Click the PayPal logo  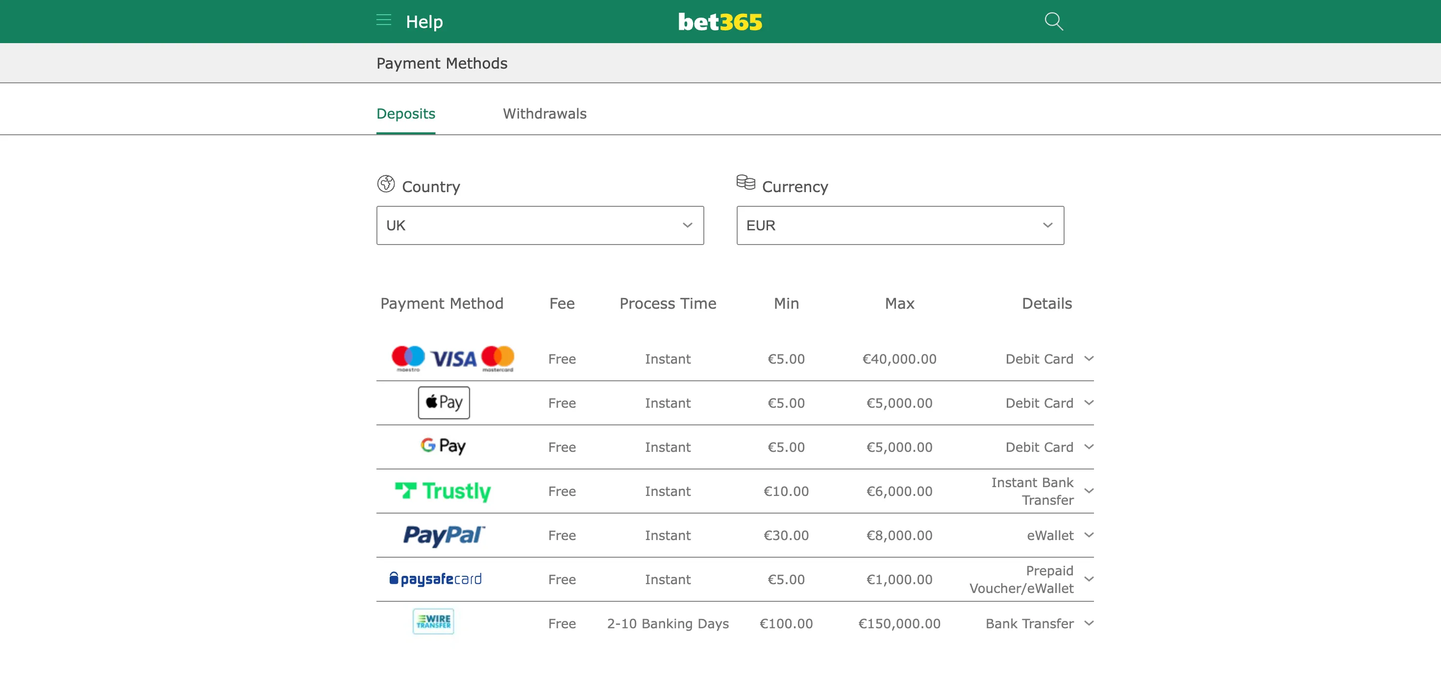click(444, 536)
